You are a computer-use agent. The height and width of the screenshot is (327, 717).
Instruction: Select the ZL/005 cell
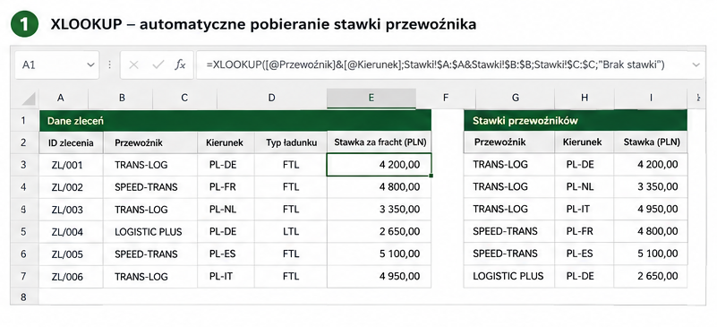coord(71,254)
